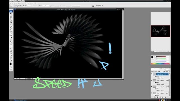Screen dimensions: 180x101
Task: Open the Image menu
Action: [15, 3]
